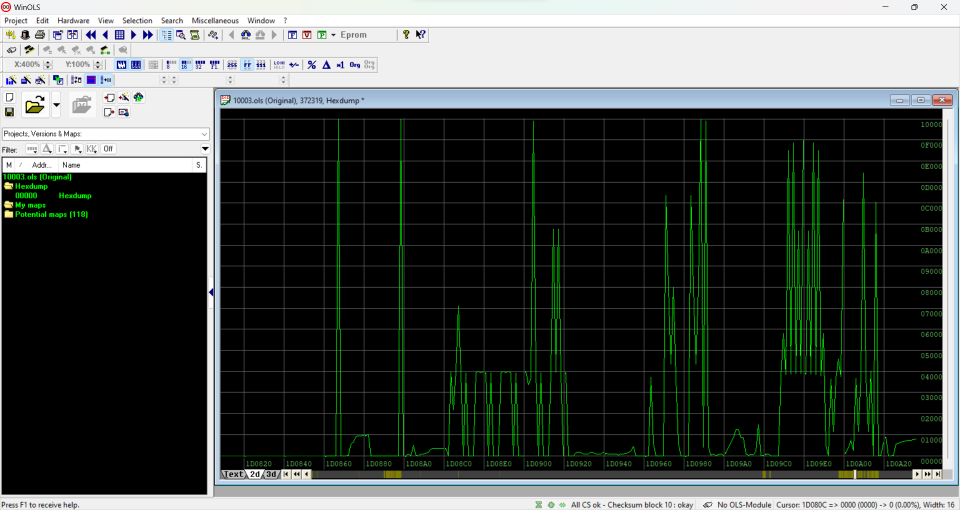960x510 pixels.
Task: Open the Hardware menu
Action: point(73,20)
